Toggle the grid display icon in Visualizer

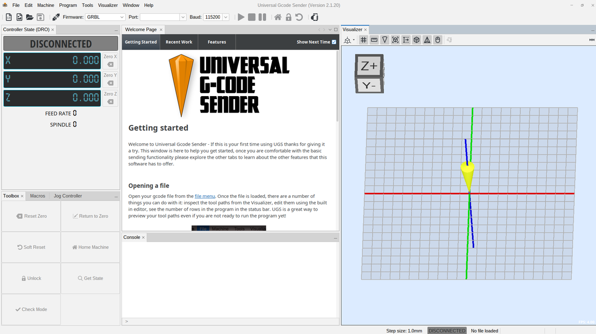click(x=364, y=40)
